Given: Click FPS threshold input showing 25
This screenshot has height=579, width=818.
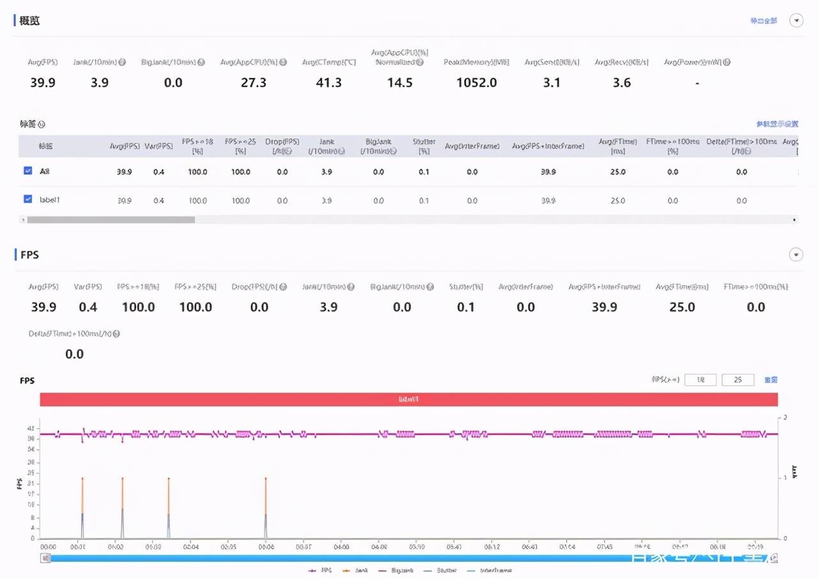Looking at the screenshot, I should pos(737,380).
